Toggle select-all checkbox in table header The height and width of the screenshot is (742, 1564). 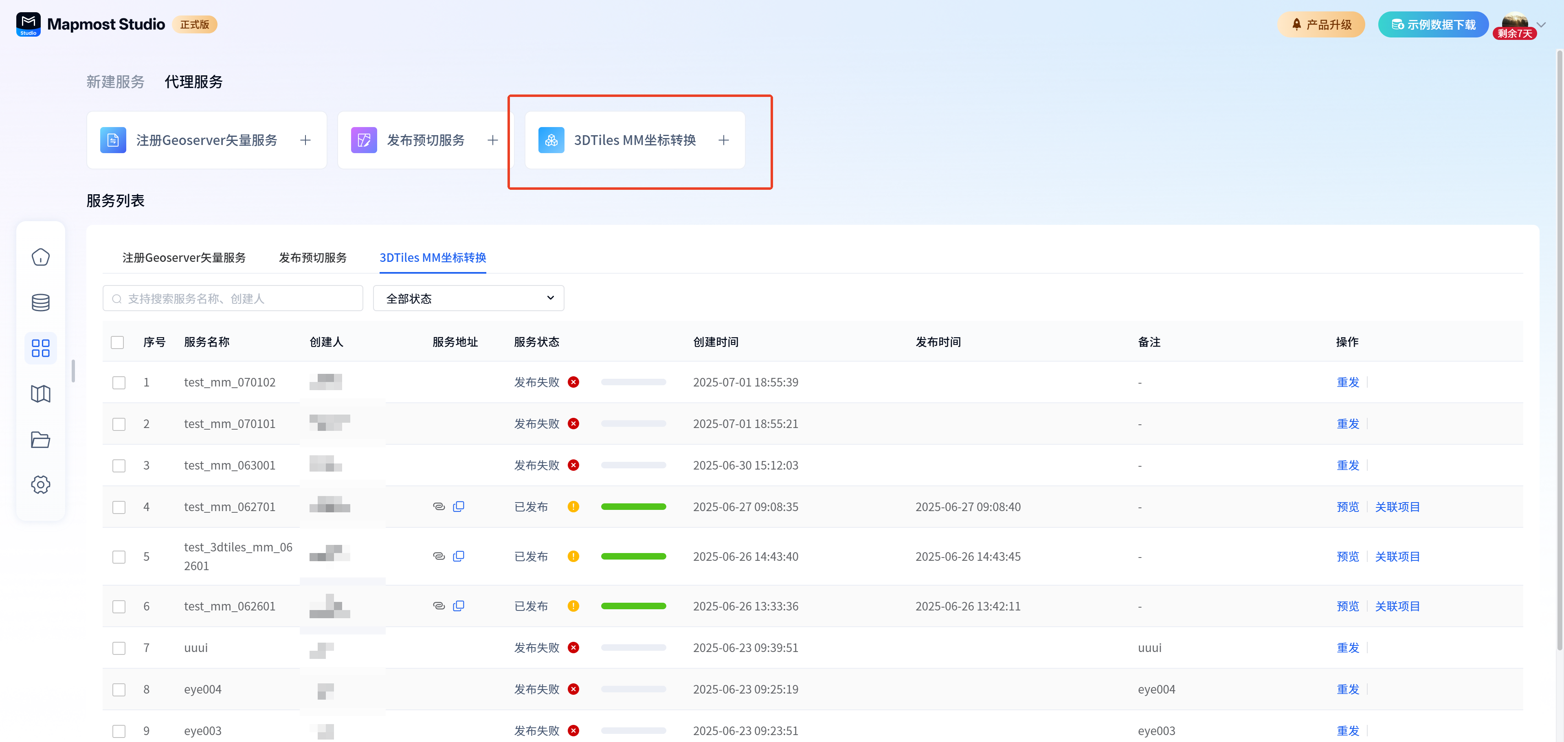point(118,342)
